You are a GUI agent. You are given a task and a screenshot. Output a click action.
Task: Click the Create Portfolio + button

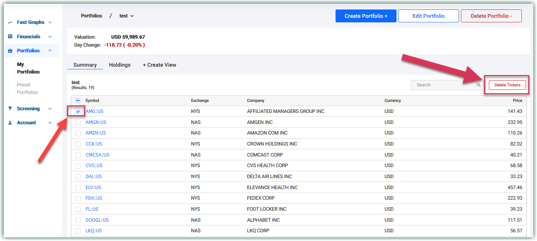[366, 16]
